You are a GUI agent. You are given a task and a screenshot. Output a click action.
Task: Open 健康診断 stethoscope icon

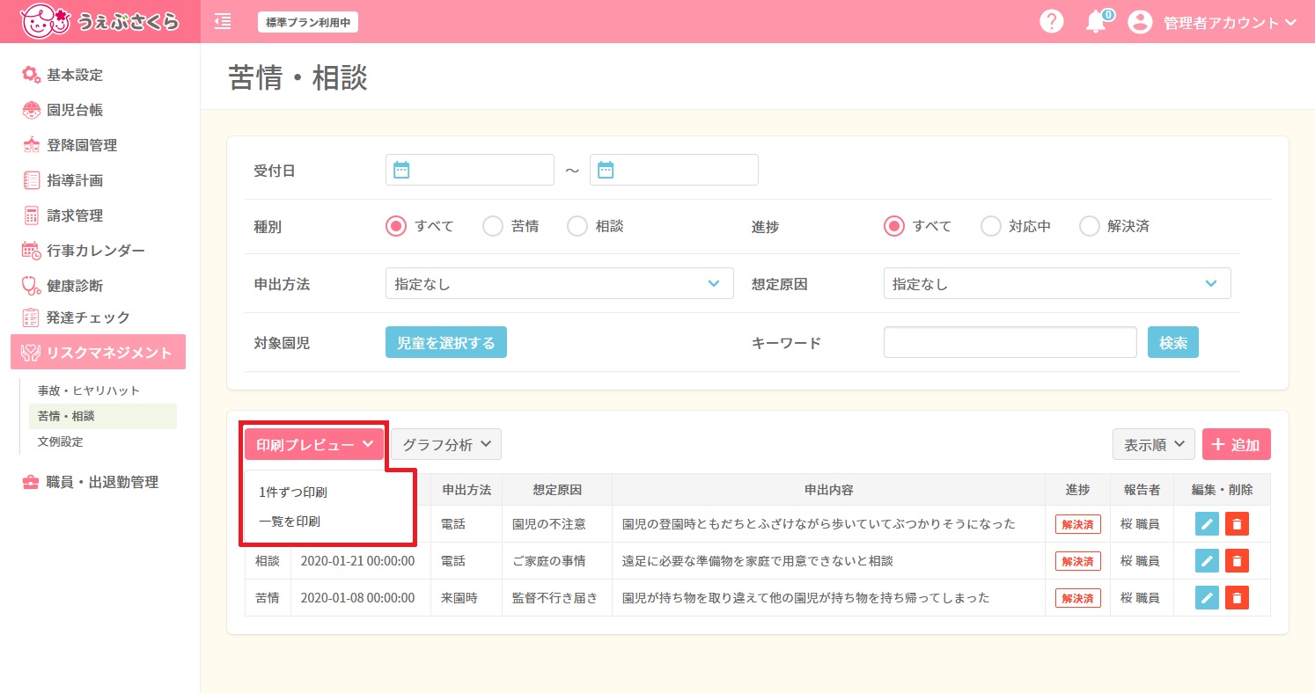tap(31, 285)
